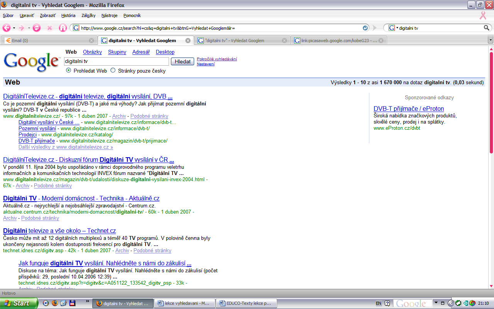
Task: Expand quick launch overflow chevron
Action: 88,301
